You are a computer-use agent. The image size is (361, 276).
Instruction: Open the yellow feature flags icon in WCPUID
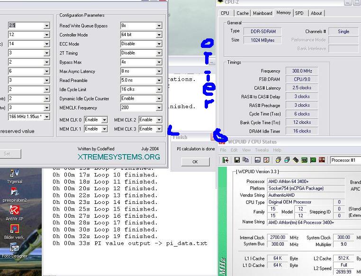278,160
